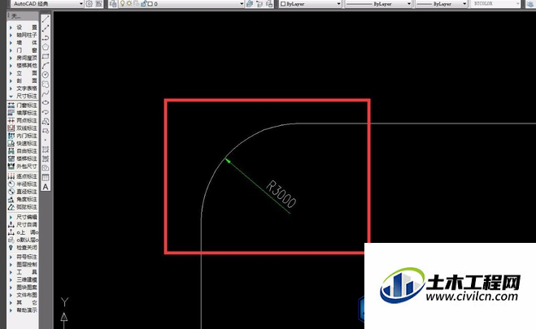This screenshot has height=329, width=536.
Task: Expand the 设置 menu group
Action: (23, 28)
